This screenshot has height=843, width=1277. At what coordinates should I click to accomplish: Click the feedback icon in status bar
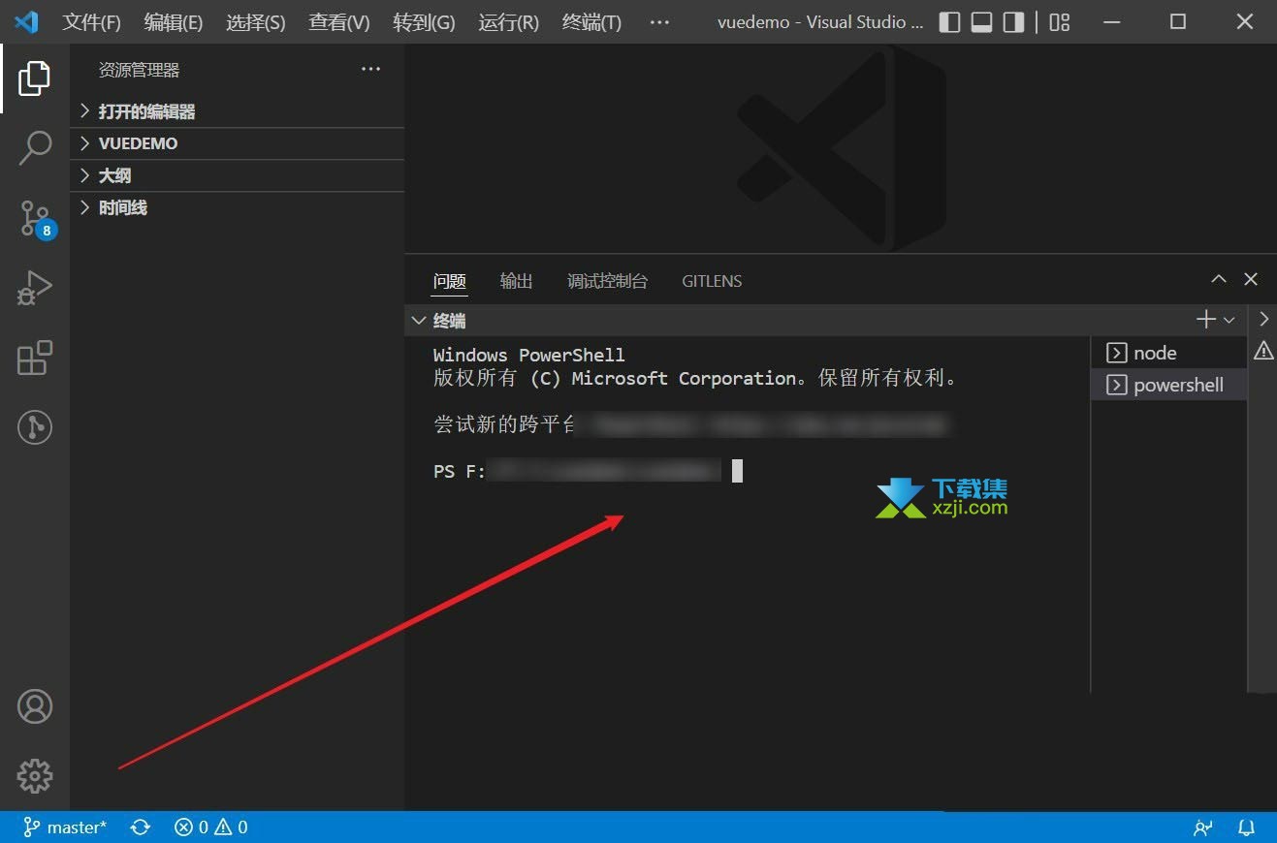pyautogui.click(x=1202, y=827)
